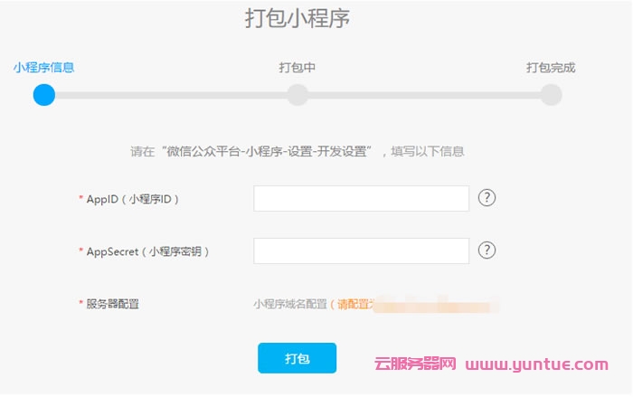The height and width of the screenshot is (397, 633).
Task: Click the www.yuntue.com watermark URL
Action: pos(537,365)
